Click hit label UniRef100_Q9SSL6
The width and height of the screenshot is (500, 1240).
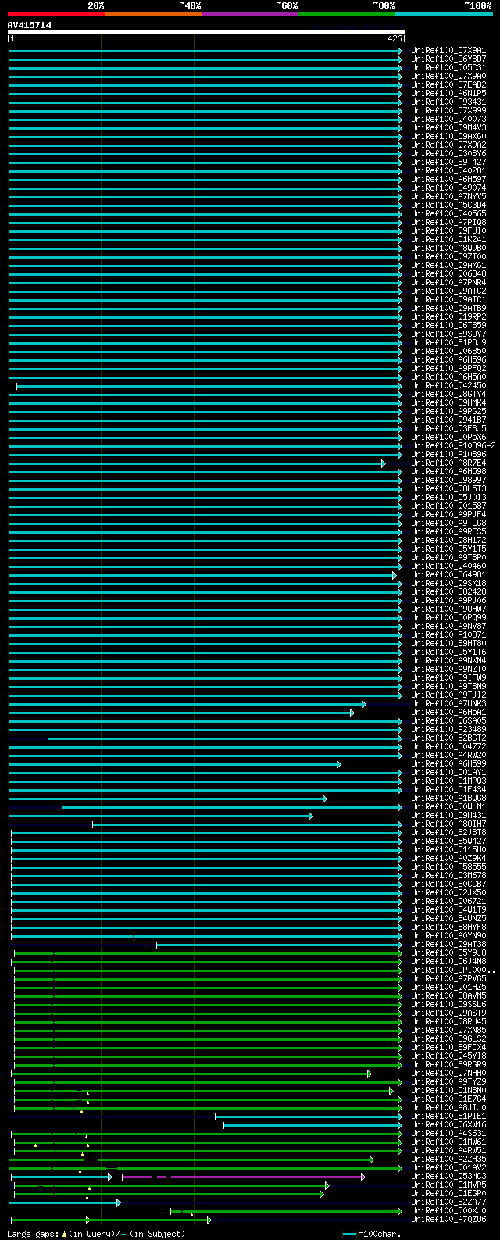pyautogui.click(x=448, y=1005)
